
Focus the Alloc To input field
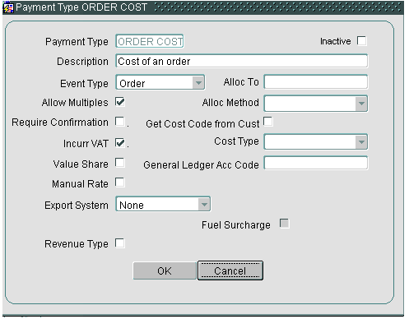click(316, 82)
